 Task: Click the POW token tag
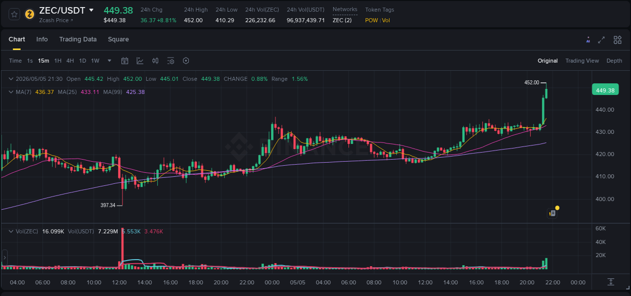click(371, 20)
